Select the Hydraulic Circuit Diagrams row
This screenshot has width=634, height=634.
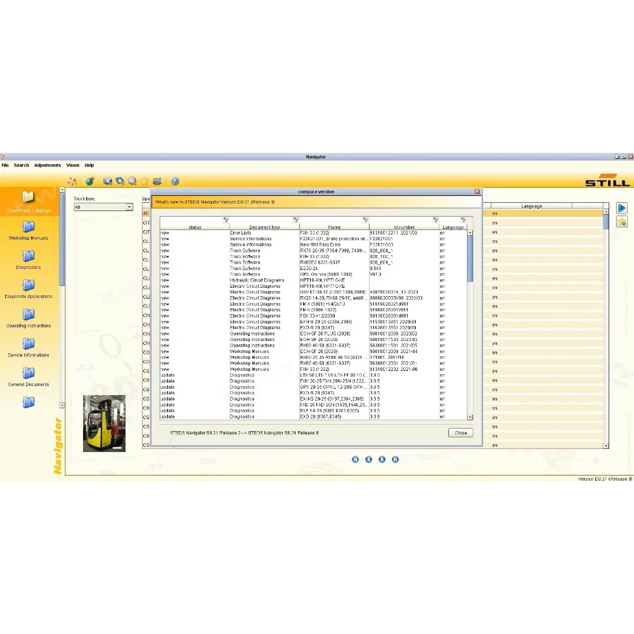click(x=314, y=280)
